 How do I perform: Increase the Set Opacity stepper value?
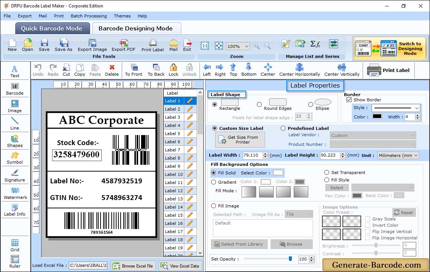[312, 258]
